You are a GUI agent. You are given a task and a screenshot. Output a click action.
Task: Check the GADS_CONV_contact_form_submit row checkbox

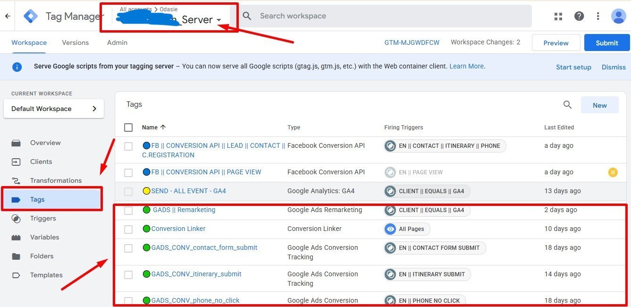pyautogui.click(x=128, y=248)
